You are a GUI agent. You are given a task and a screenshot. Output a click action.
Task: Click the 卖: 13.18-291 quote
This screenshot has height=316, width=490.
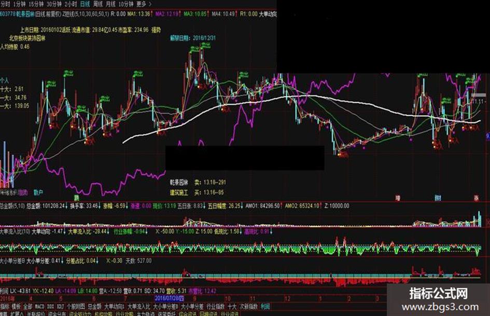210,182
